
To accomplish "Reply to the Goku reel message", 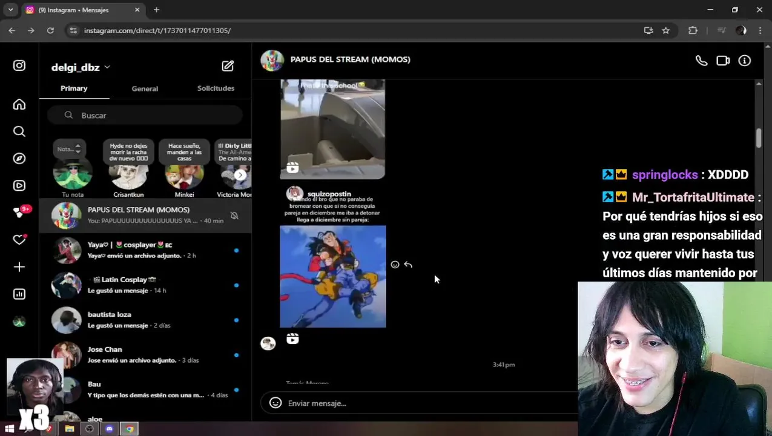I will pyautogui.click(x=408, y=265).
